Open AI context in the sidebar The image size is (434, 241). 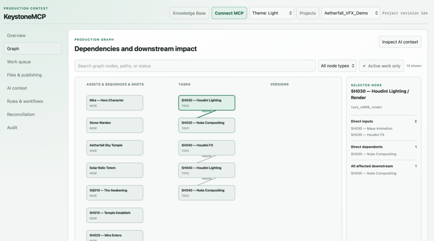tap(33, 88)
